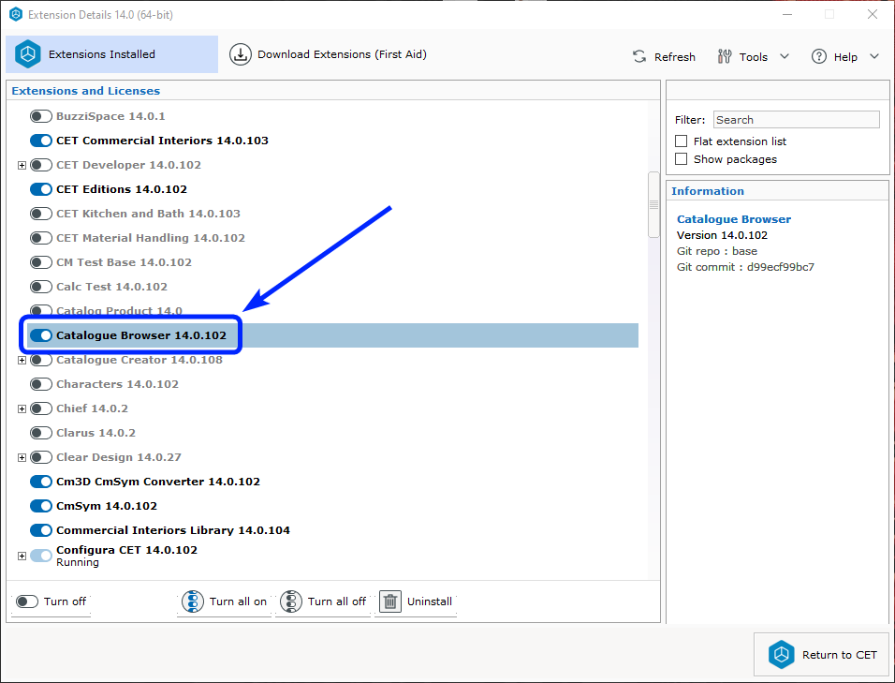Click the Download Extensions arrow icon
Viewport: 895px width, 683px height.
[241, 54]
